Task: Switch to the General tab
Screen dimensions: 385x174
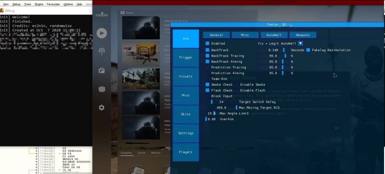Action: [x=216, y=35]
